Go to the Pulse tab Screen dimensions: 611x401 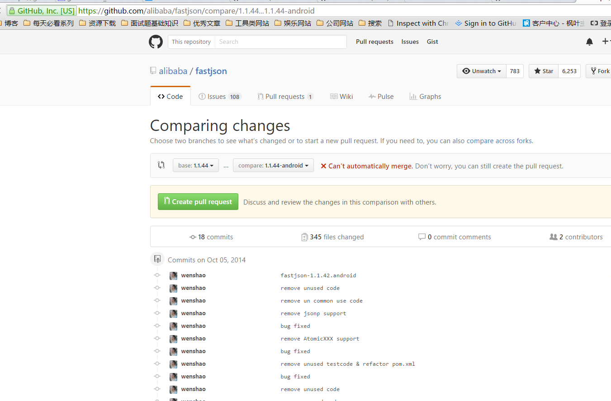pos(381,97)
